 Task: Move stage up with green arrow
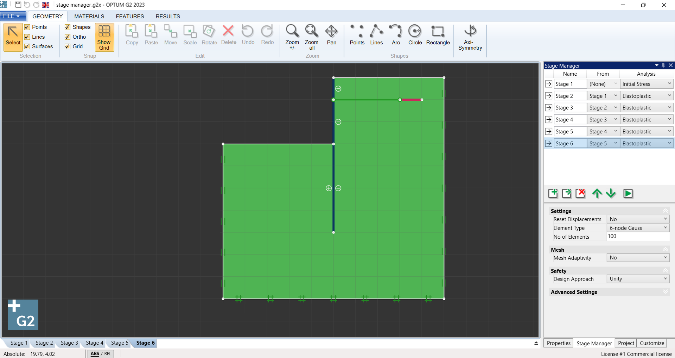click(x=597, y=193)
